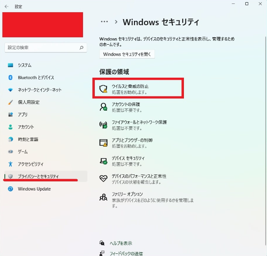267x256 pixels.
Task: Select Windows Update in sidebar
Action: (x=46, y=189)
